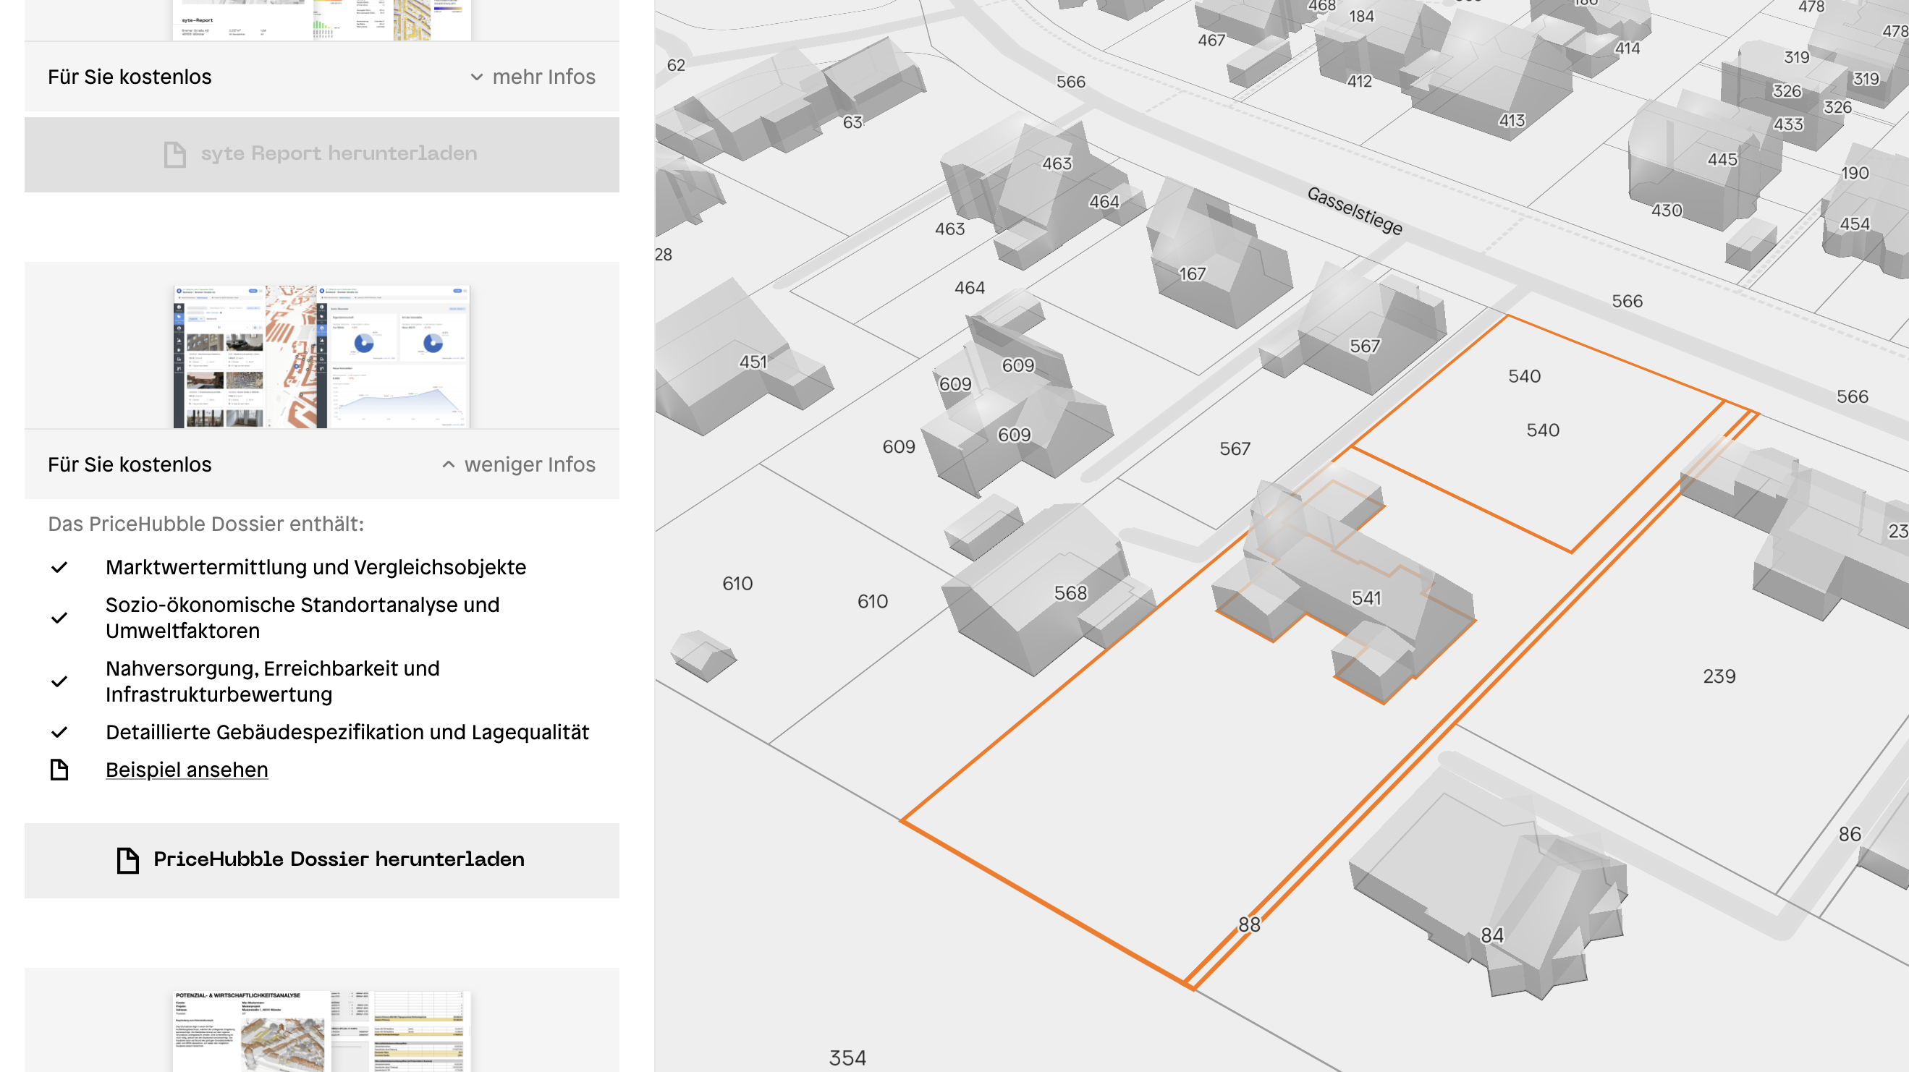Click the Gasselstiege street label
This screenshot has height=1072, width=1909.
1354,210
